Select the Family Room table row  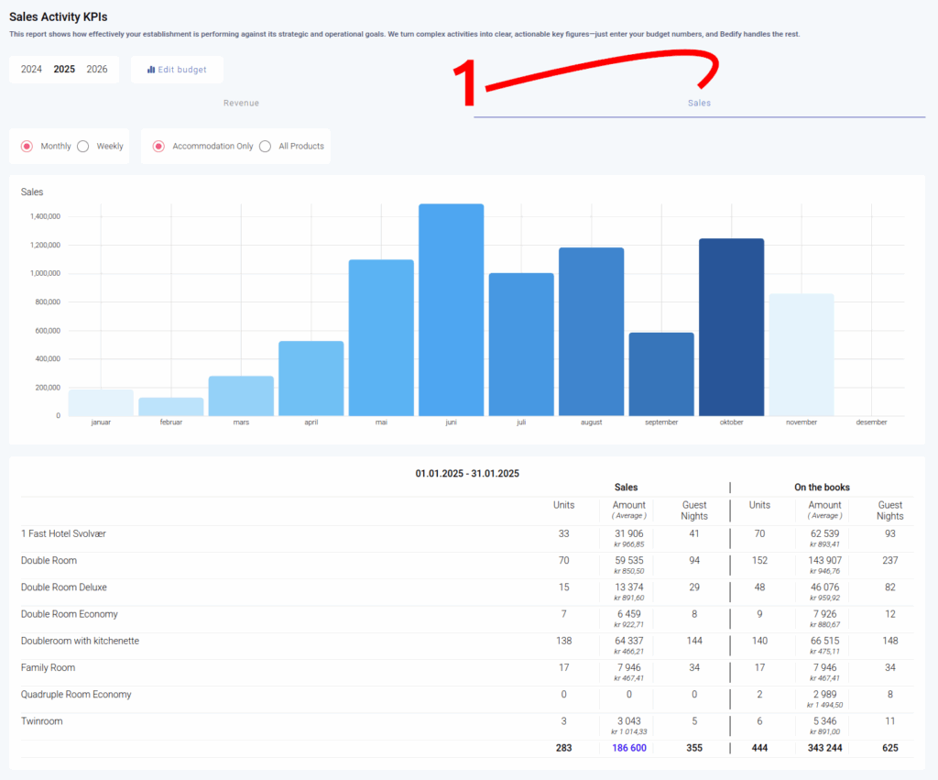click(48, 668)
